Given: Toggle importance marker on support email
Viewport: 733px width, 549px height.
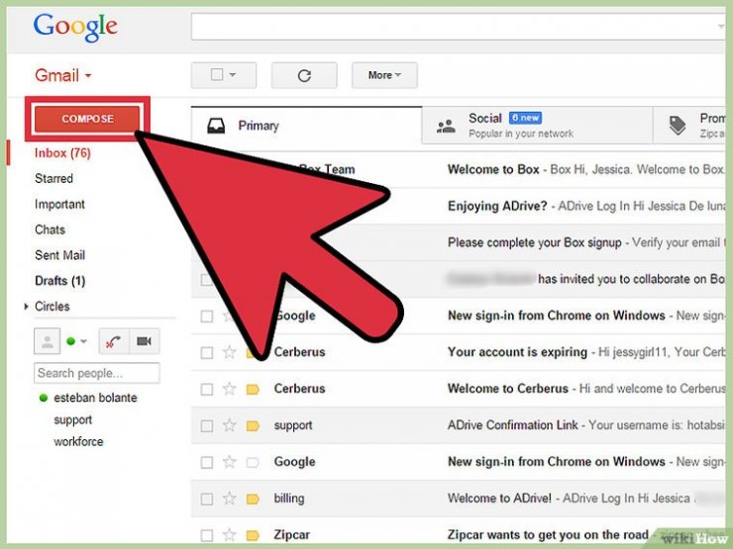Looking at the screenshot, I should pos(253,425).
